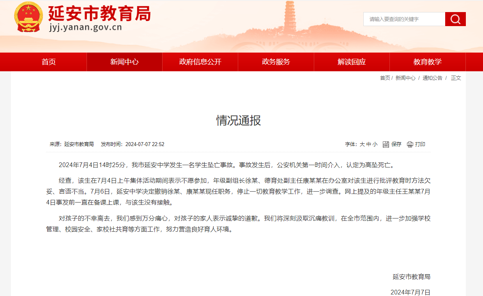
Task: Open the 首页 navigation tab
Action: tap(49, 62)
